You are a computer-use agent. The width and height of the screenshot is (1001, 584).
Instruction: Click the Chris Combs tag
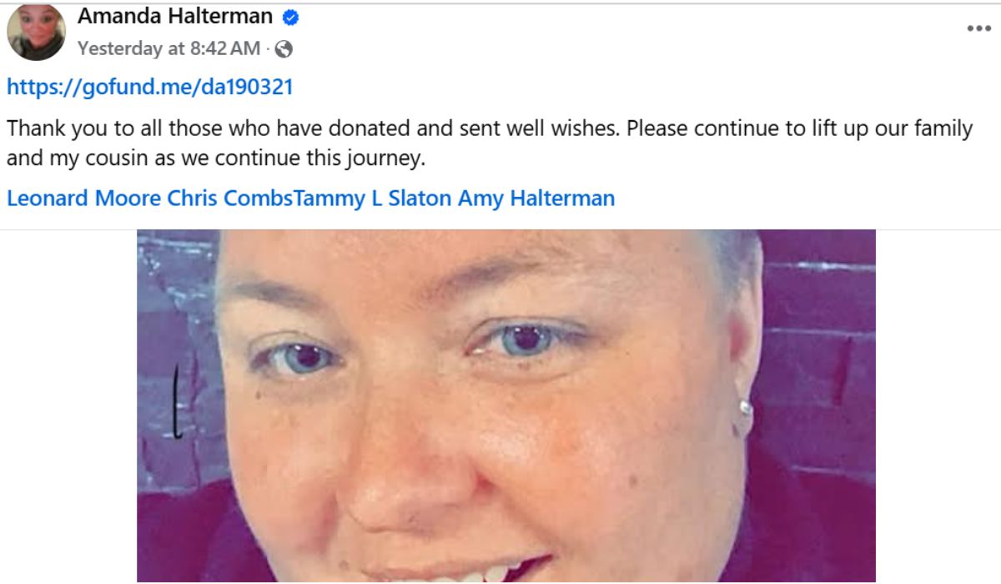pyautogui.click(x=229, y=199)
